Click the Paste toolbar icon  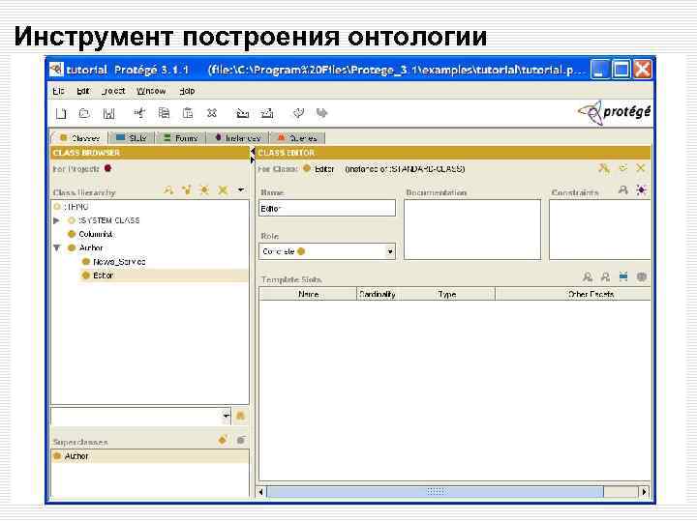[x=188, y=114]
